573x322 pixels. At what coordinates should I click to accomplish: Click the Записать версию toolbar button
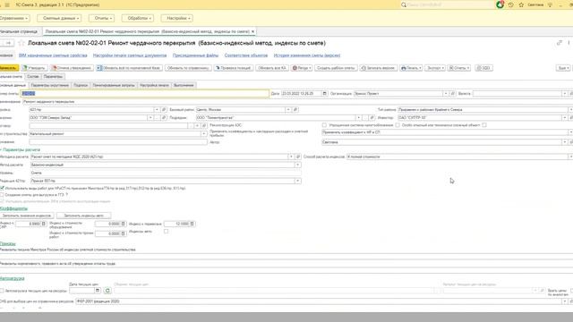click(x=378, y=68)
